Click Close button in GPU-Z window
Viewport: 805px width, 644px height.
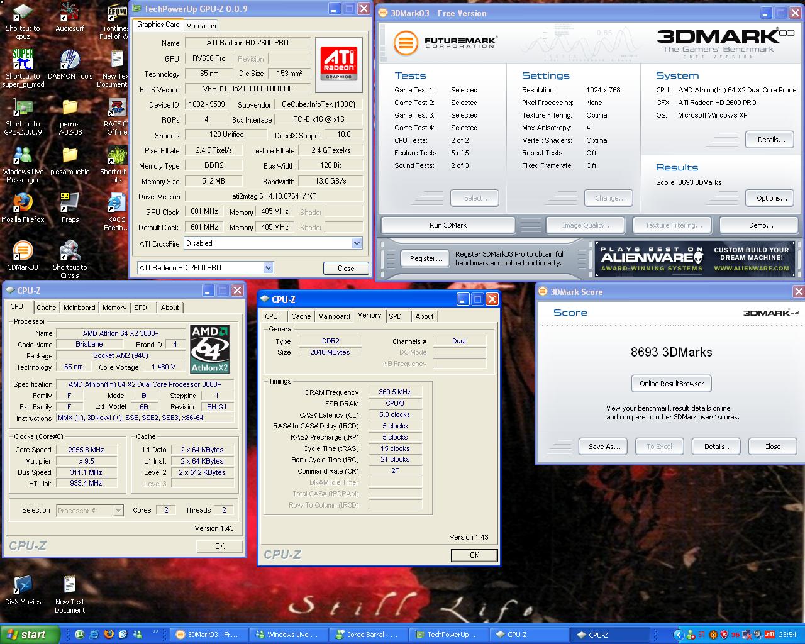(346, 268)
